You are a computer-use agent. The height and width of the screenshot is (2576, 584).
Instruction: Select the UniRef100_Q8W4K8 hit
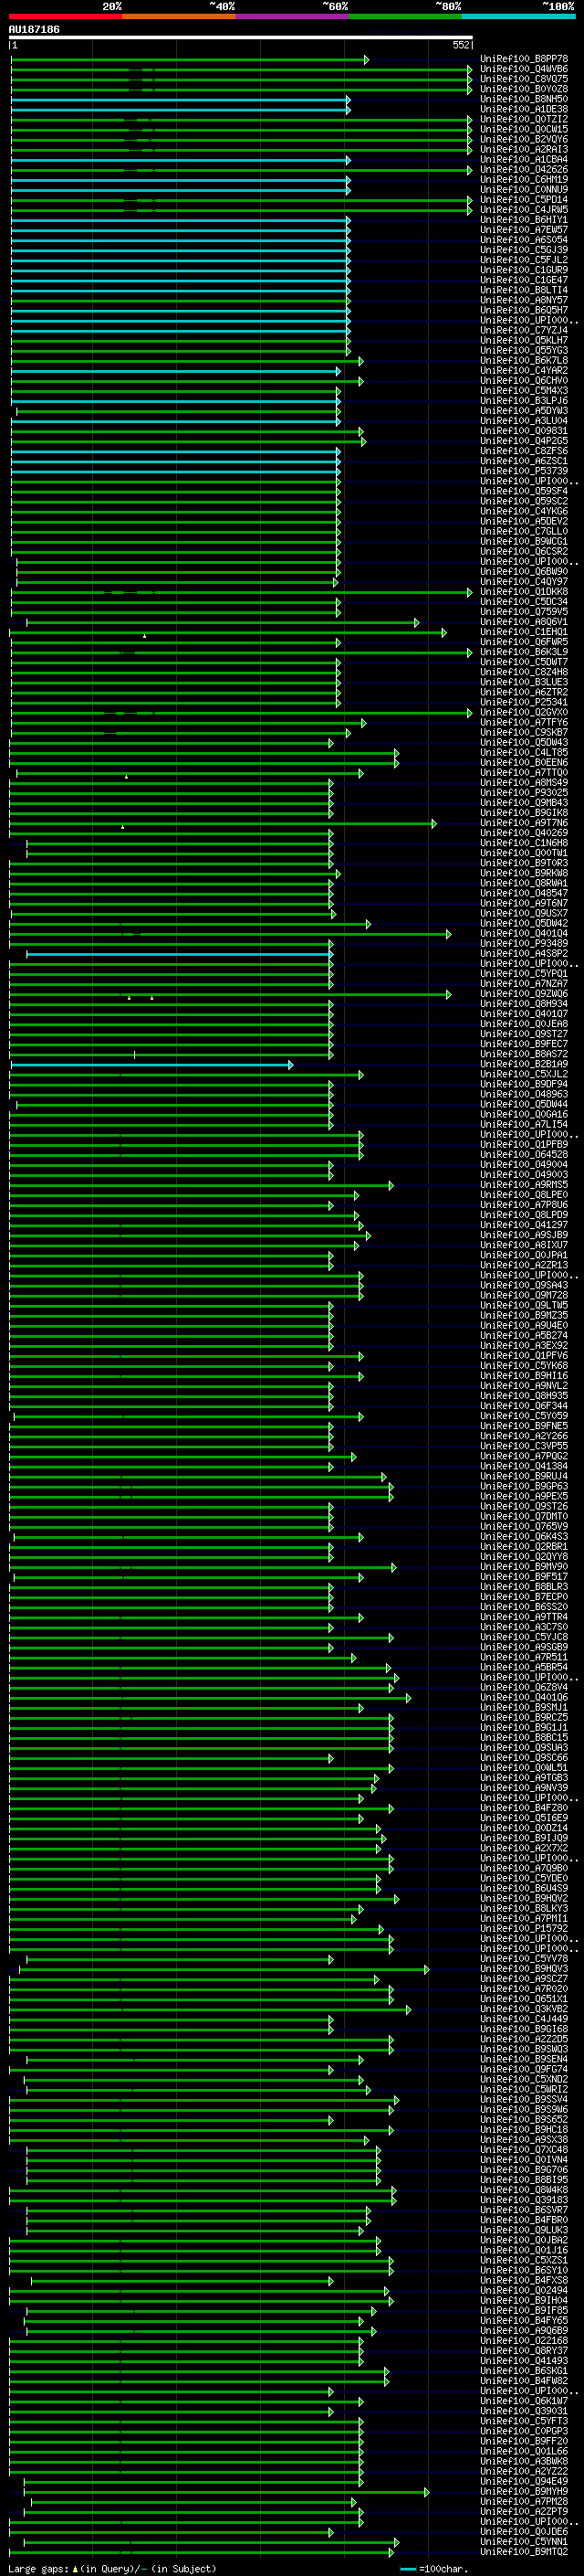pos(524,2190)
